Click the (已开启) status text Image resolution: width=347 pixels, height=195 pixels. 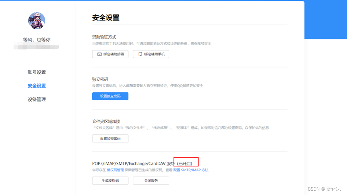tap(185, 164)
